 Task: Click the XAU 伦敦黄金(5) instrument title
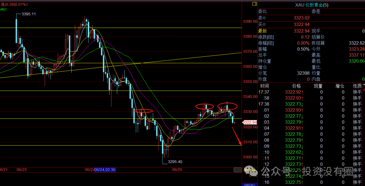point(311,5)
